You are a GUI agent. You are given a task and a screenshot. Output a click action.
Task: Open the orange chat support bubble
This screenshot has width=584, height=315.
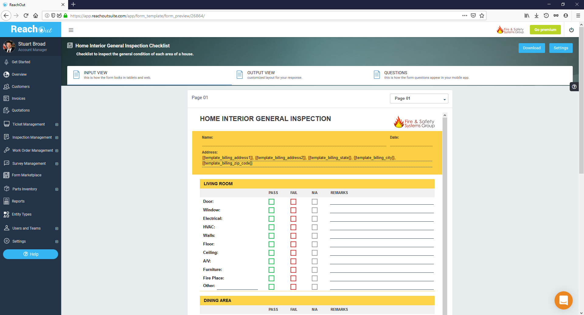(563, 300)
